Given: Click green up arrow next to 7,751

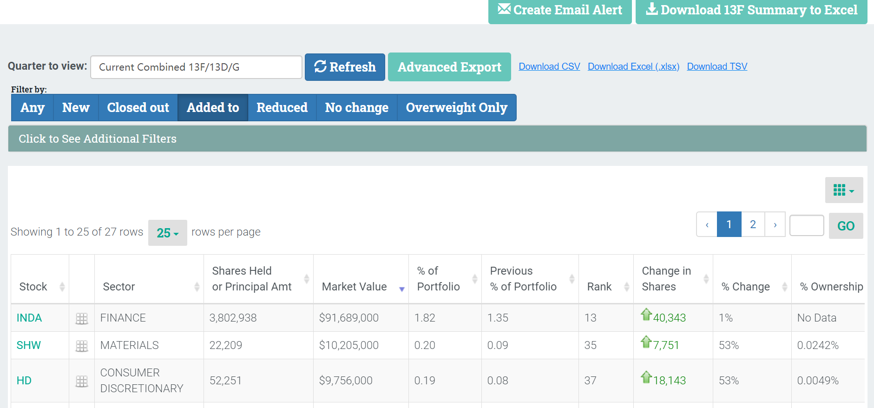Looking at the screenshot, I should pos(646,342).
